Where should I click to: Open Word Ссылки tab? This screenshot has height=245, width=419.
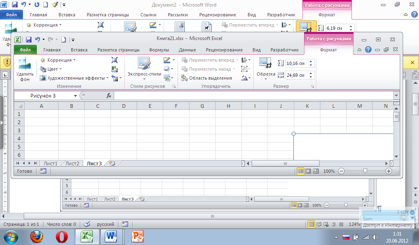[x=148, y=15]
